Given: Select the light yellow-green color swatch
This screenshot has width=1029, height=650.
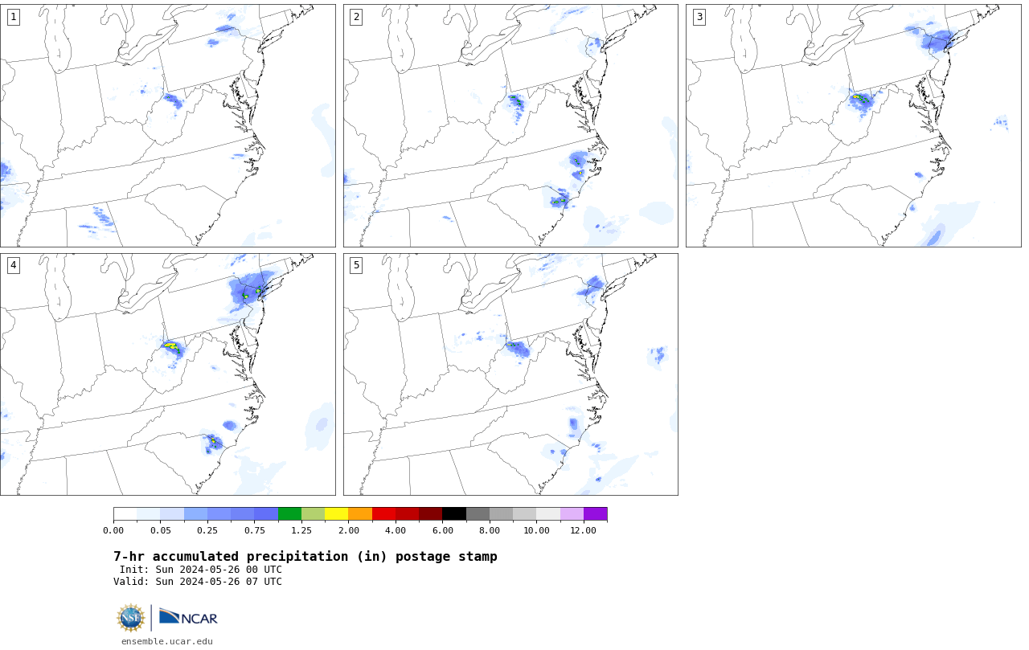Looking at the screenshot, I should (x=313, y=514).
